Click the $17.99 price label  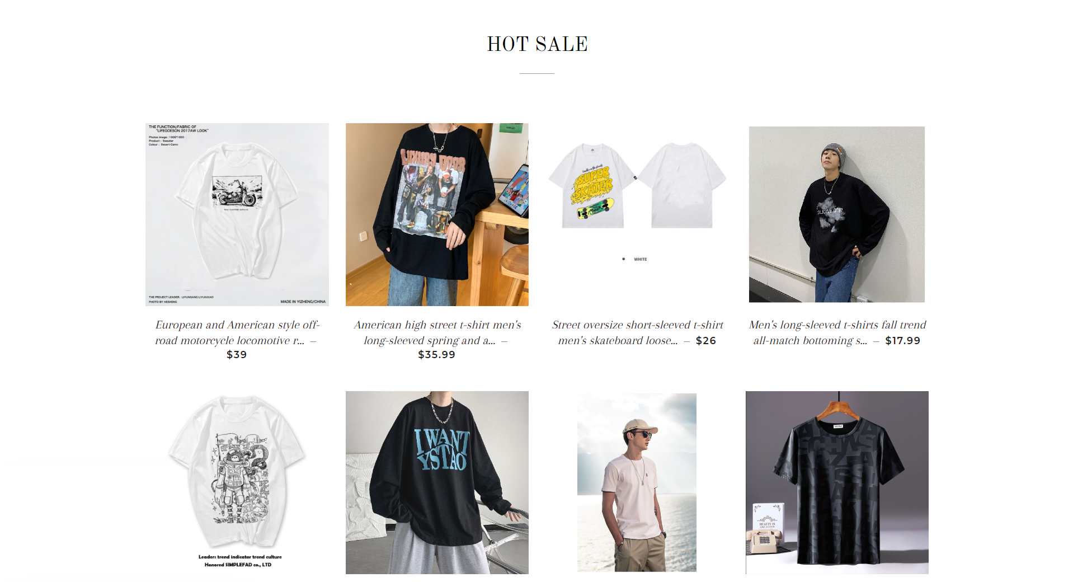(903, 341)
